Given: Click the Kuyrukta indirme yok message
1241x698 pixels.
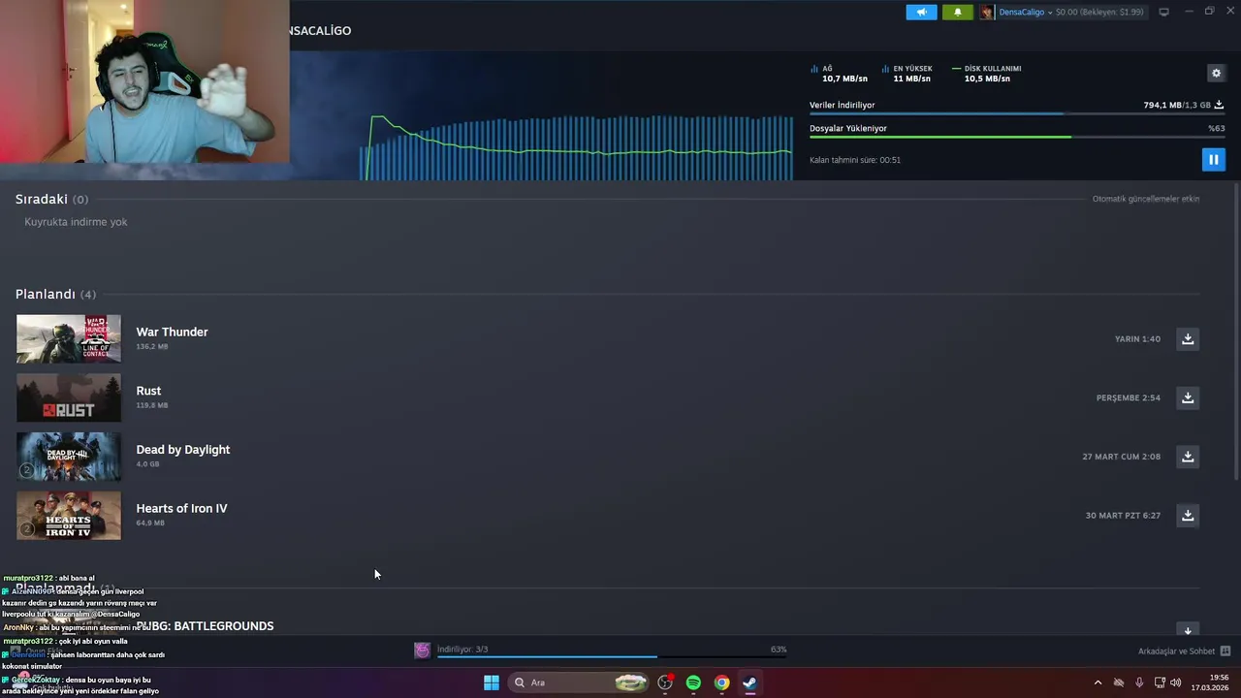Looking at the screenshot, I should tap(76, 222).
